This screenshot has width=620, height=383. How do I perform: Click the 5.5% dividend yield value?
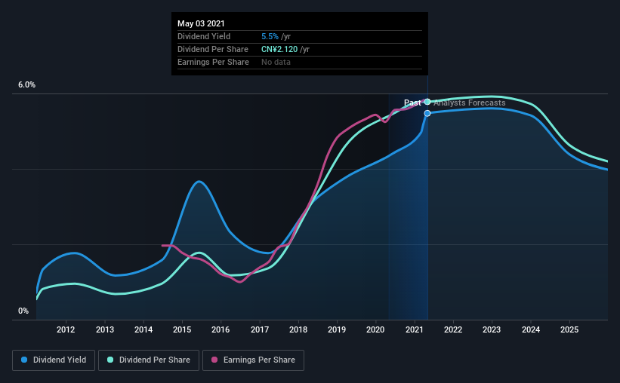pyautogui.click(x=270, y=36)
